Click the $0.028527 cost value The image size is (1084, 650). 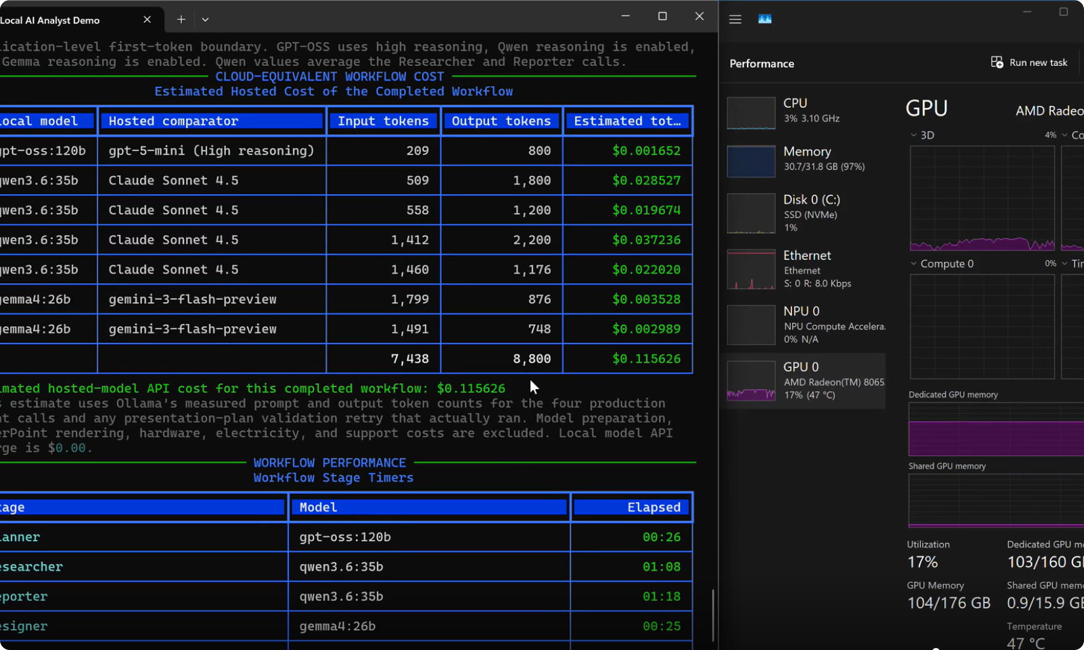(x=646, y=180)
